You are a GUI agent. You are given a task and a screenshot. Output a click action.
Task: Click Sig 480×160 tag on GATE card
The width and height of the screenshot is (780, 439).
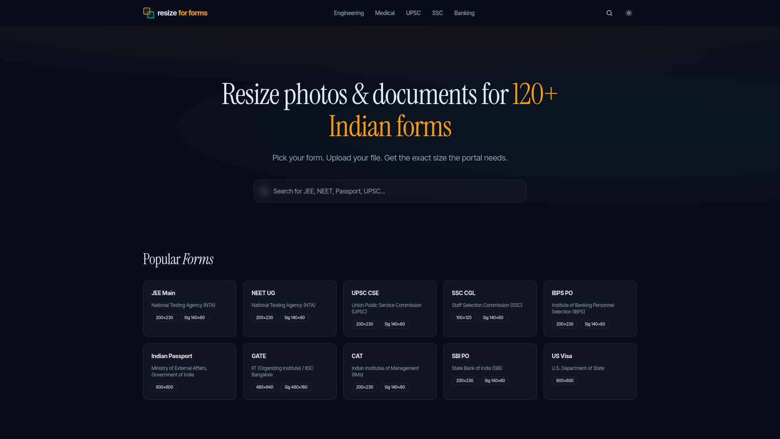tap(296, 387)
